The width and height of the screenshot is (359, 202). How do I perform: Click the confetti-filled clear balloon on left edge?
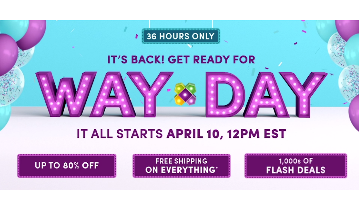(x=10, y=84)
